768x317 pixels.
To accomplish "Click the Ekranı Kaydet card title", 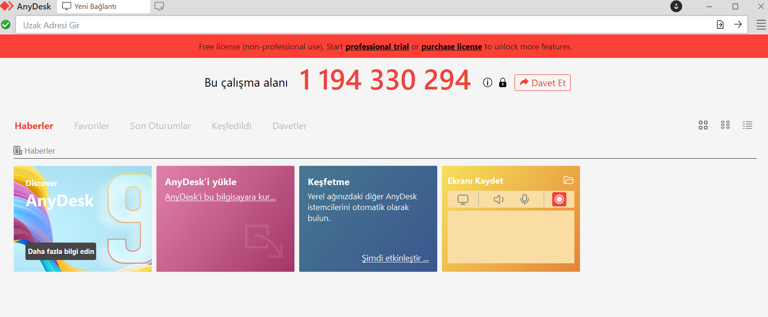I will click(x=475, y=181).
